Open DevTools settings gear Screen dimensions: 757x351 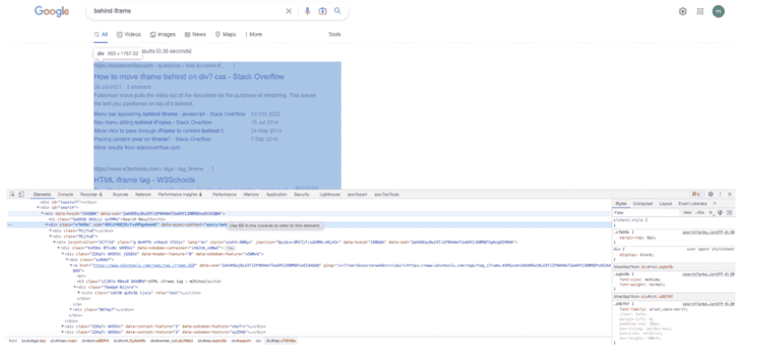click(710, 194)
